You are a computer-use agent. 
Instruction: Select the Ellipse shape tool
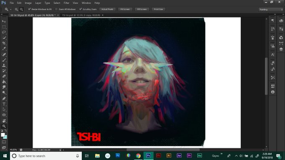click(4, 115)
